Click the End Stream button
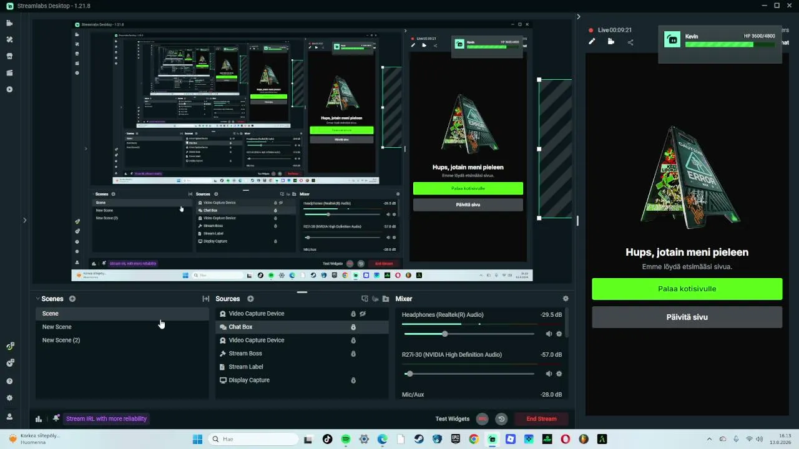Image resolution: width=799 pixels, height=449 pixels. (541, 419)
